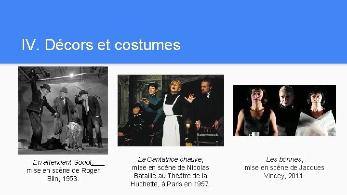Click the En attendant Godot black-and-white photo
Screen dimensions: 347x195
(x=63, y=110)
